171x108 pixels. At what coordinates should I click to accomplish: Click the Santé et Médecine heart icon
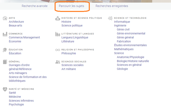[5, 89]
